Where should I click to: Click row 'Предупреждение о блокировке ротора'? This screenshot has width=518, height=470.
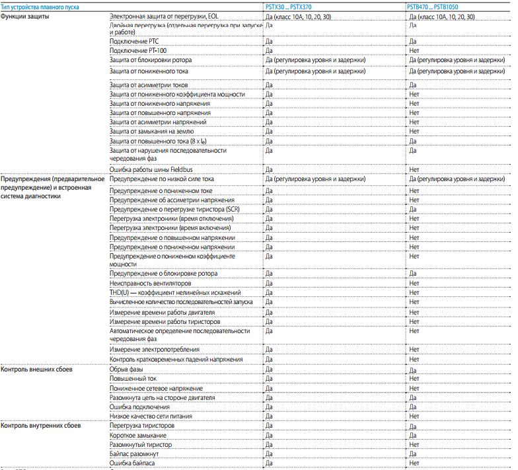coord(164,274)
